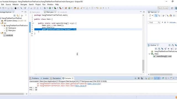Click the Open Task folder icon in toolbar

click(x=78, y=8)
